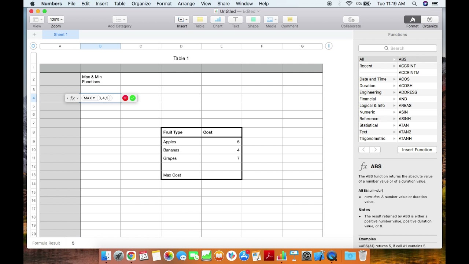The height and width of the screenshot is (264, 469).
Task: Add a Text box from the toolbar
Action: (235, 19)
